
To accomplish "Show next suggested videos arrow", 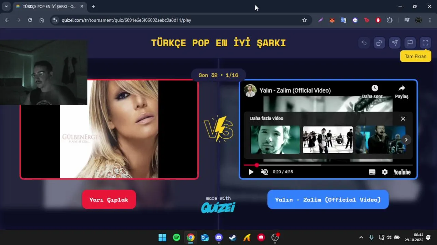I will [x=406, y=140].
